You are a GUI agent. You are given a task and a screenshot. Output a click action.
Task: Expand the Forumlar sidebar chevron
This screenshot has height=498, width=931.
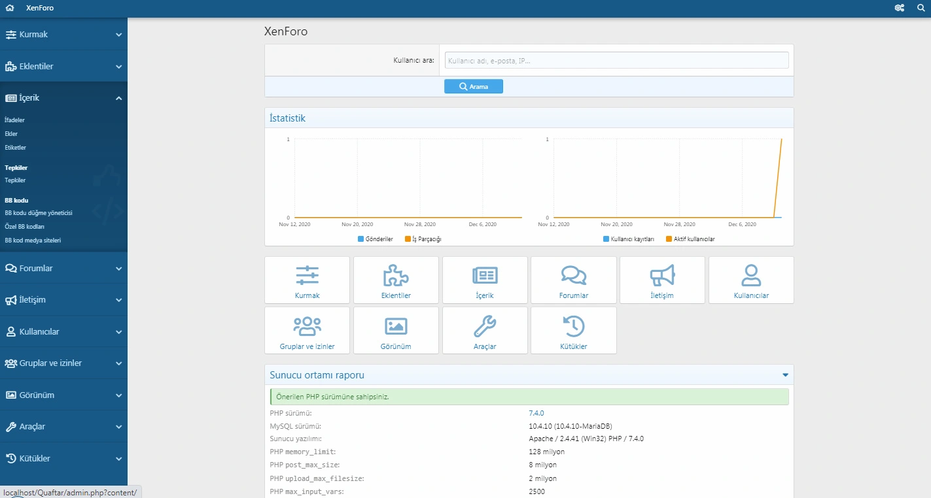(x=119, y=269)
